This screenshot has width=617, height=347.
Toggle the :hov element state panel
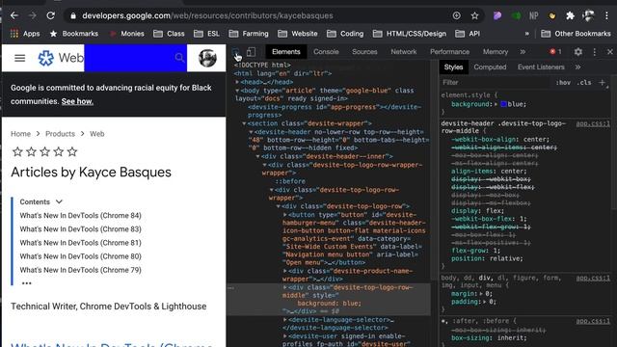coord(563,83)
